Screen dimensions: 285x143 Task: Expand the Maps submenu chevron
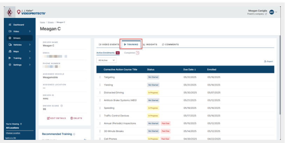[30, 52]
